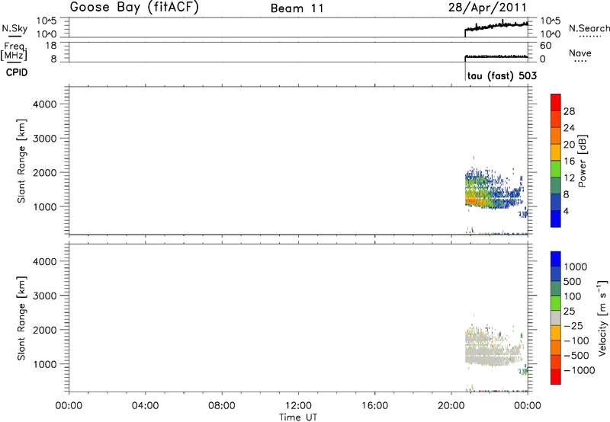Click the power panel 'Slant Range [km]' label
This screenshot has width=610, height=422.
(21, 161)
